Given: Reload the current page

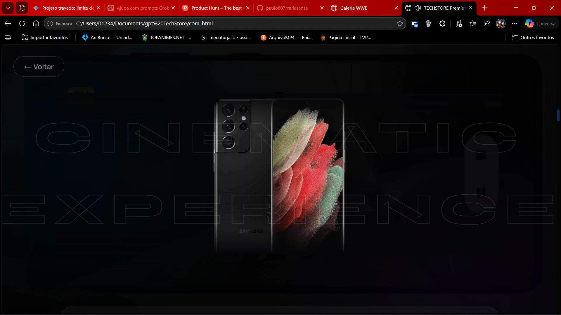Looking at the screenshot, I should pos(22,23).
